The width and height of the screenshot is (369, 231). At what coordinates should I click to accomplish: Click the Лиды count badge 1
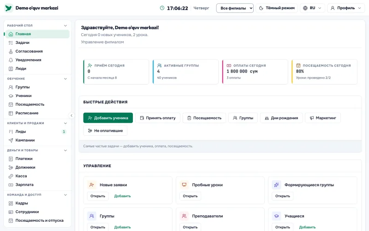[x=64, y=132]
